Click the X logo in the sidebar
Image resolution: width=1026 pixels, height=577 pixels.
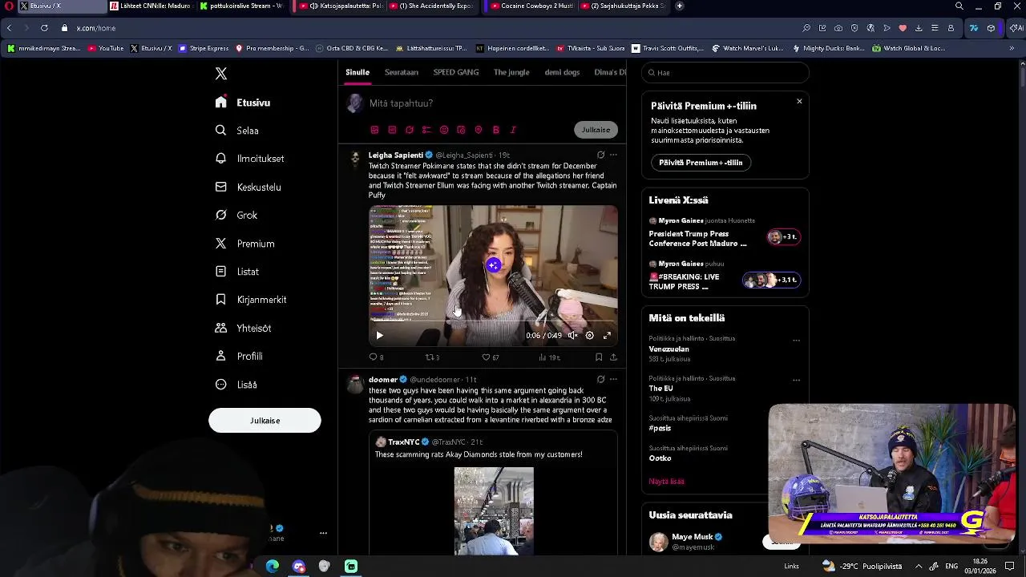tap(221, 74)
